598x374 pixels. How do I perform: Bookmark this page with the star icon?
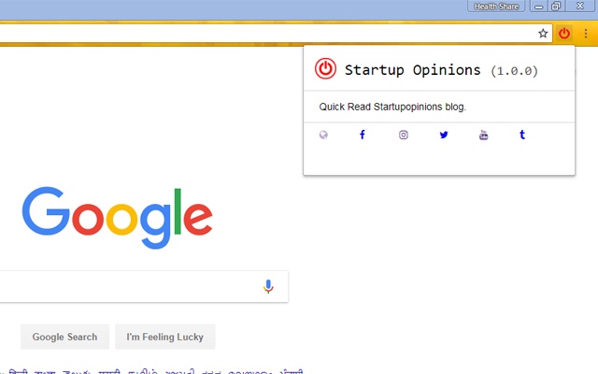(543, 34)
